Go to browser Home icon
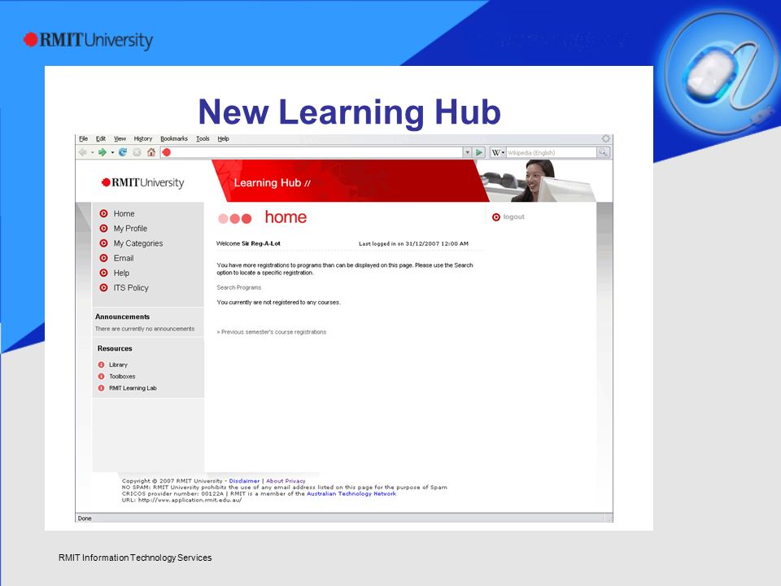 tap(151, 152)
